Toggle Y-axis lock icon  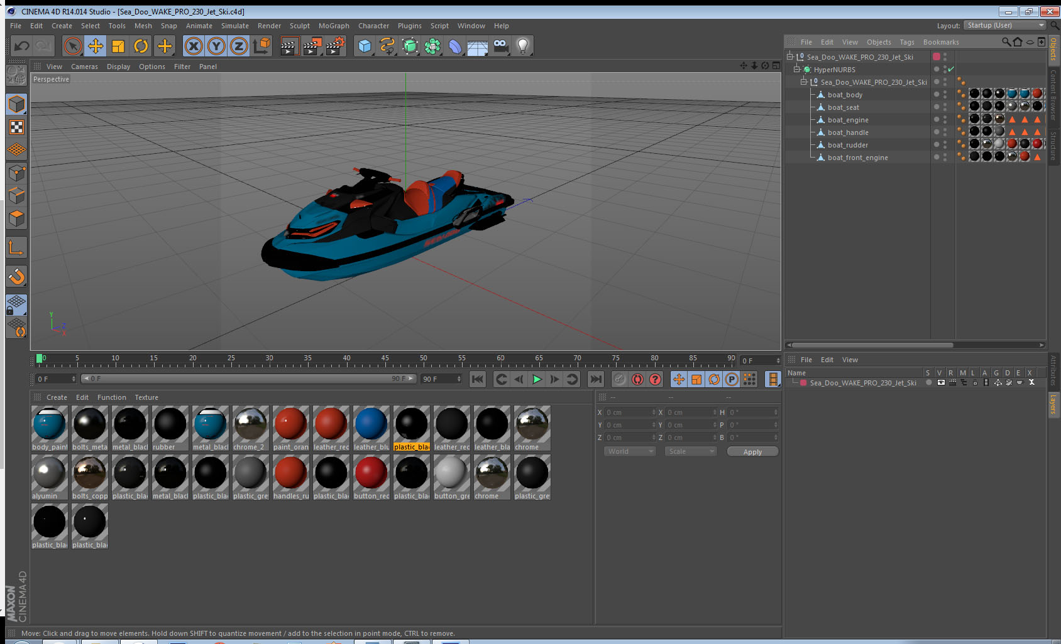click(x=217, y=46)
